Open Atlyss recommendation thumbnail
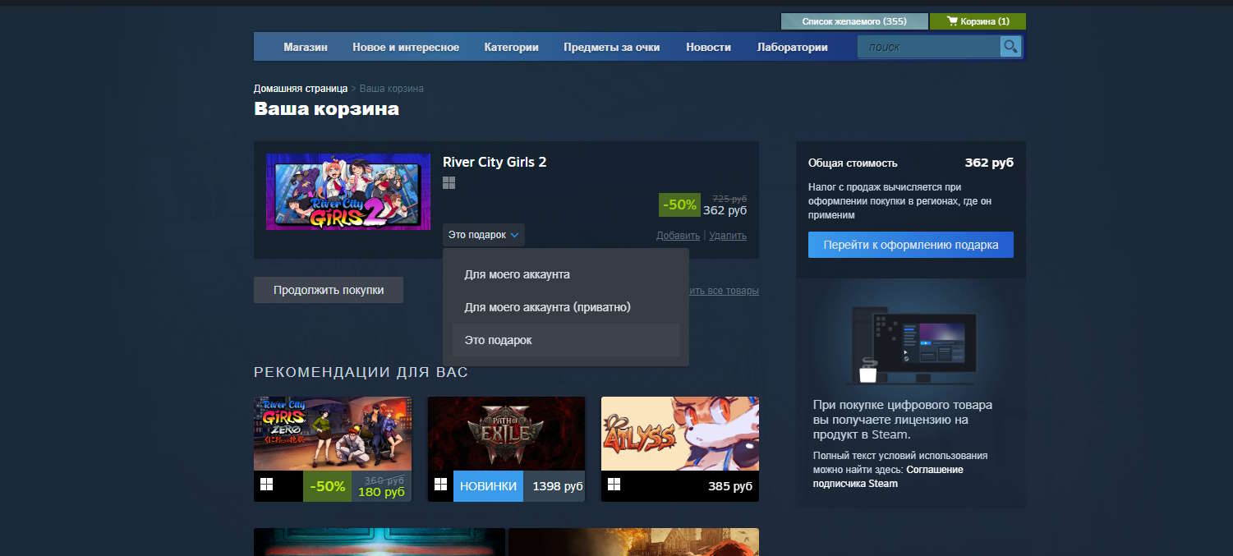The height and width of the screenshot is (556, 1233). (x=680, y=434)
